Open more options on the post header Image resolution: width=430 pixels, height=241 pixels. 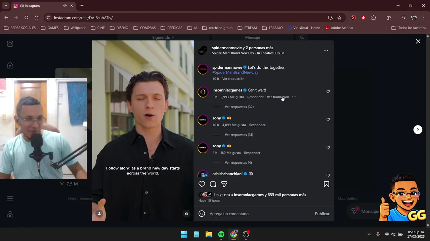[326, 50]
